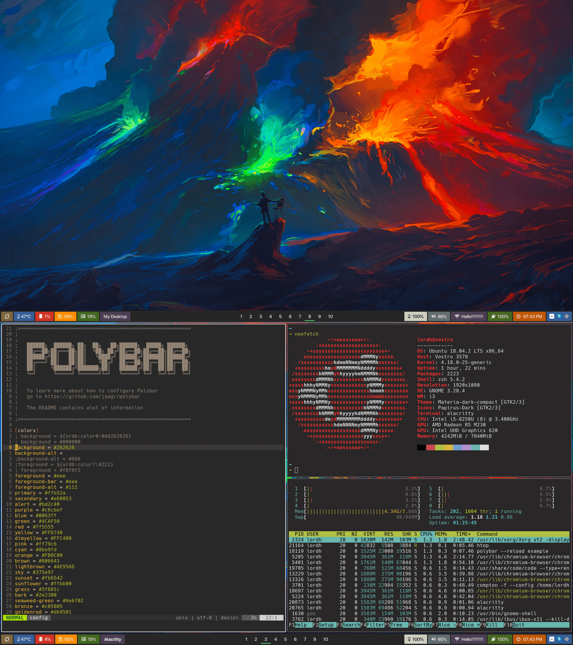Click the Skype tray icon in bottom bar
This screenshot has height=645, width=573.
[559, 639]
